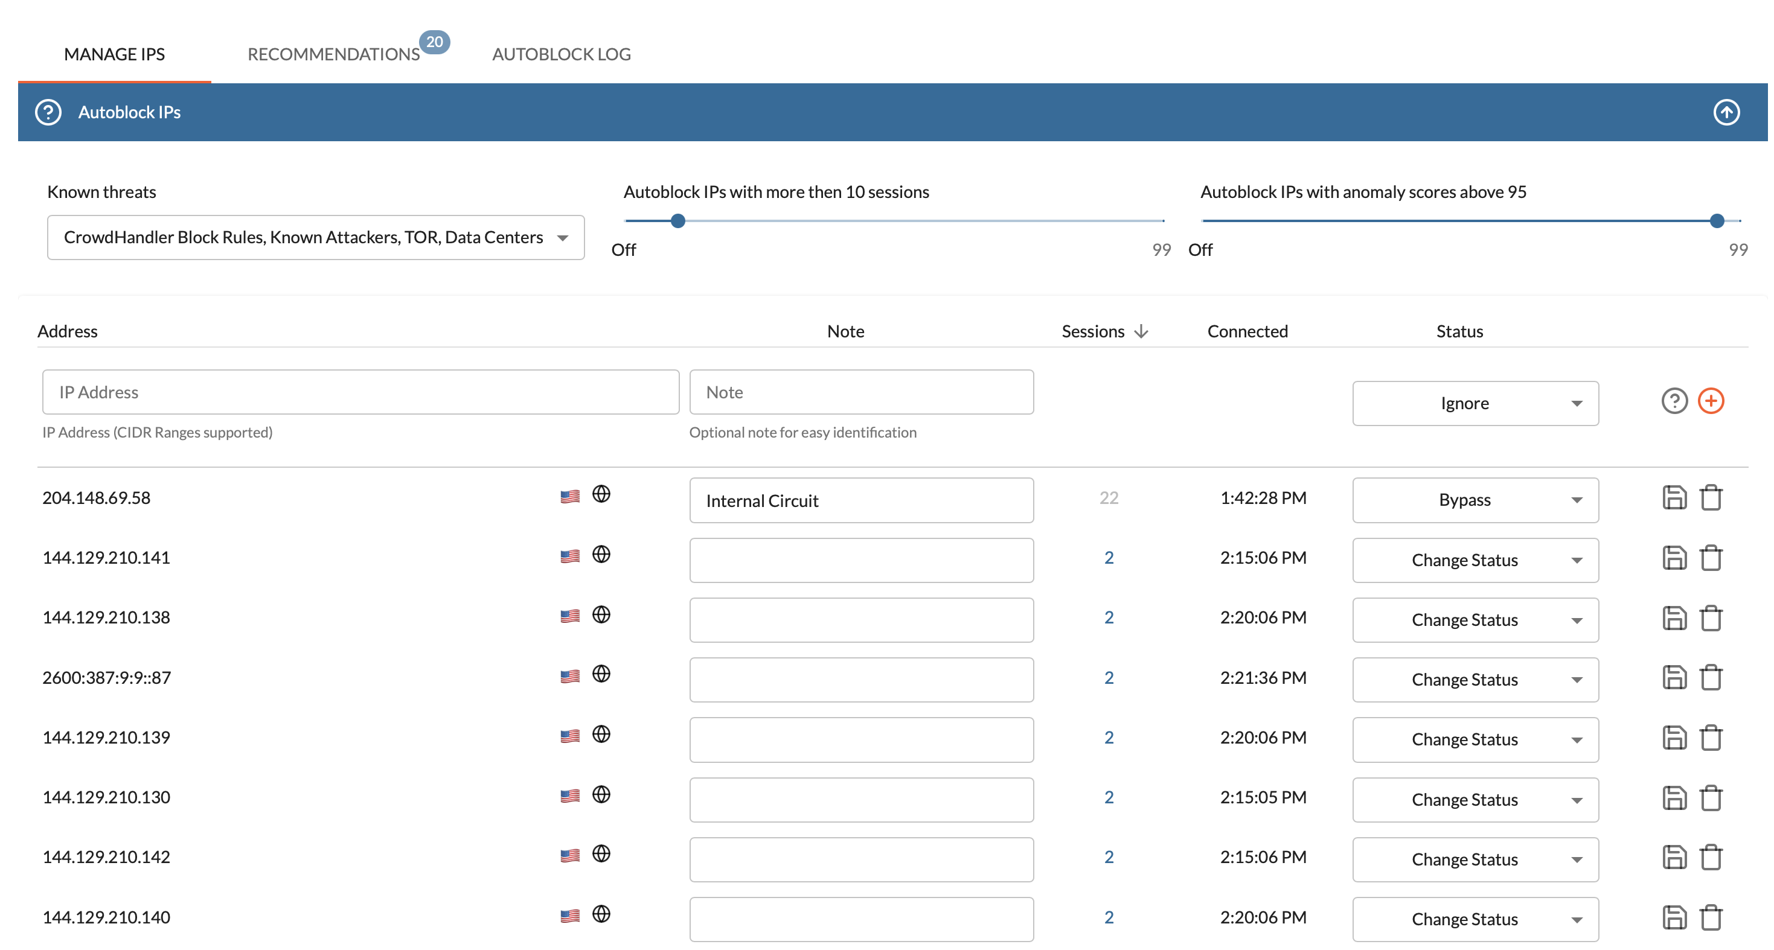Viewport: 1774px width, 950px height.
Task: Click the globe icon for 2600:387:9:9::87
Action: [601, 674]
